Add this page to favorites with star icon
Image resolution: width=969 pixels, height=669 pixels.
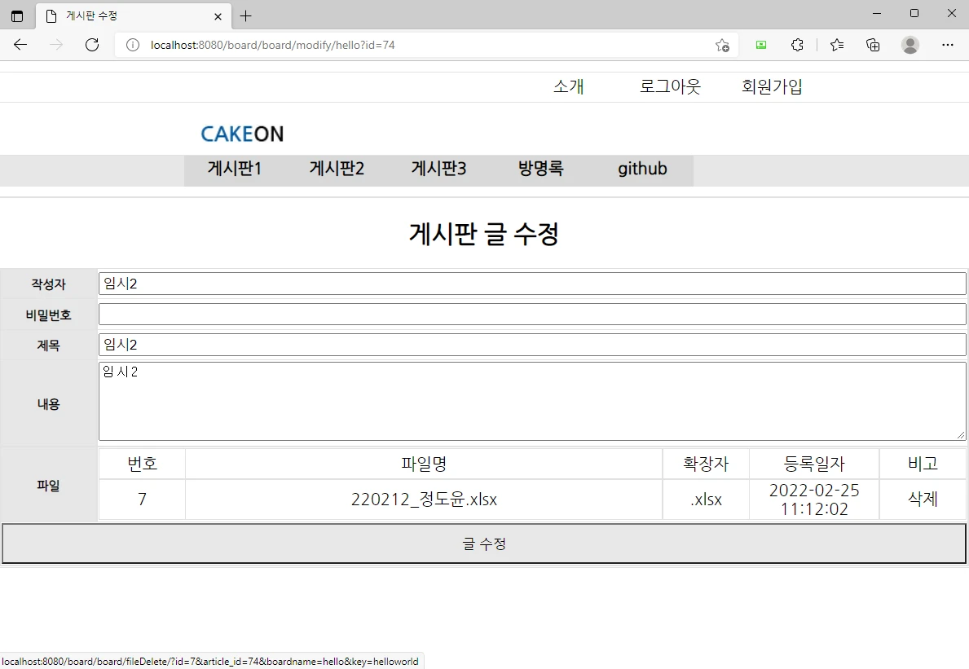tap(720, 45)
